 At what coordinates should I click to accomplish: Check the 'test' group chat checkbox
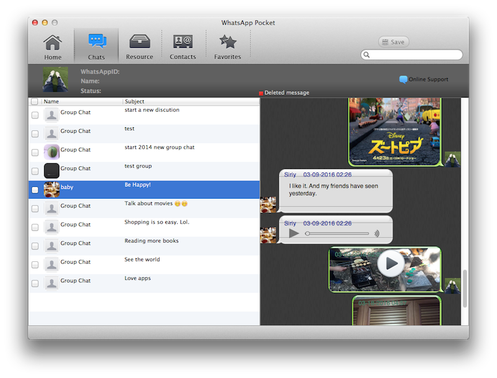click(x=35, y=133)
